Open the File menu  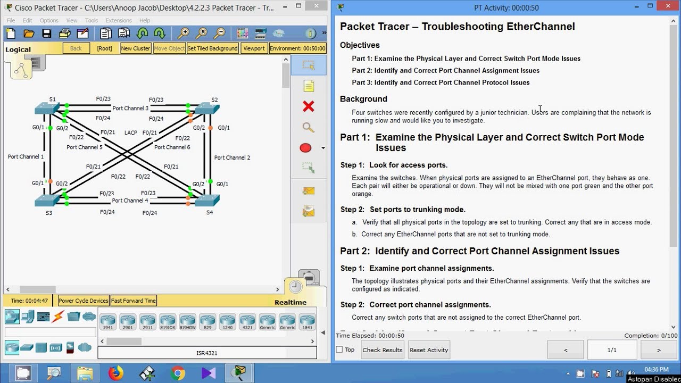[11, 20]
